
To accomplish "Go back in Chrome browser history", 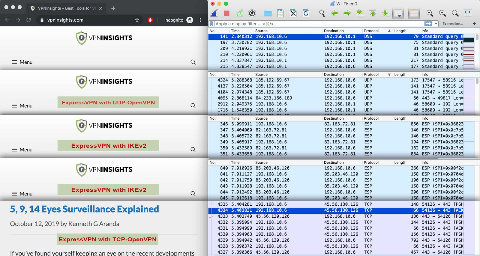I will (x=7, y=20).
